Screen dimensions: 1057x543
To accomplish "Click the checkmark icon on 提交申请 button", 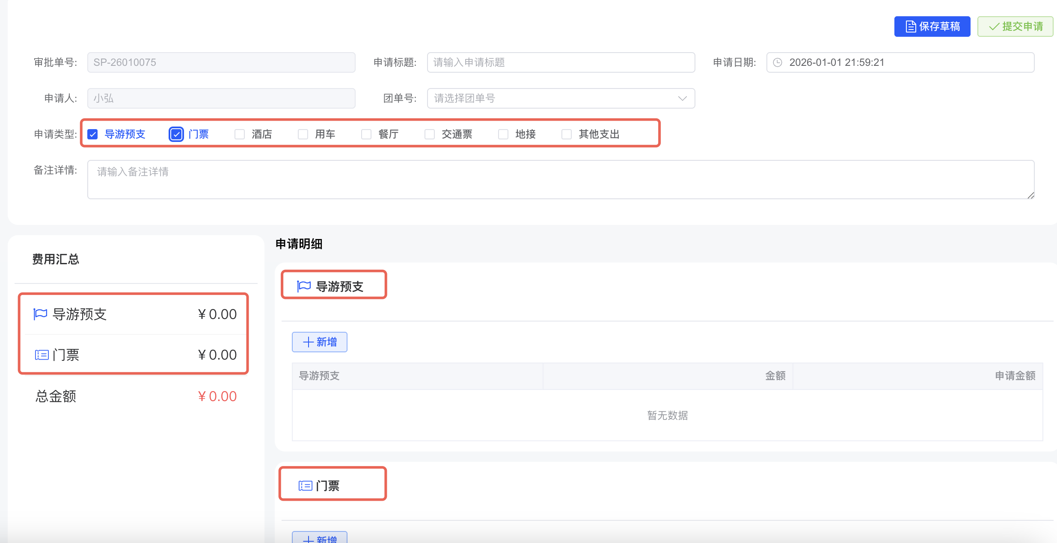I will pyautogui.click(x=994, y=26).
